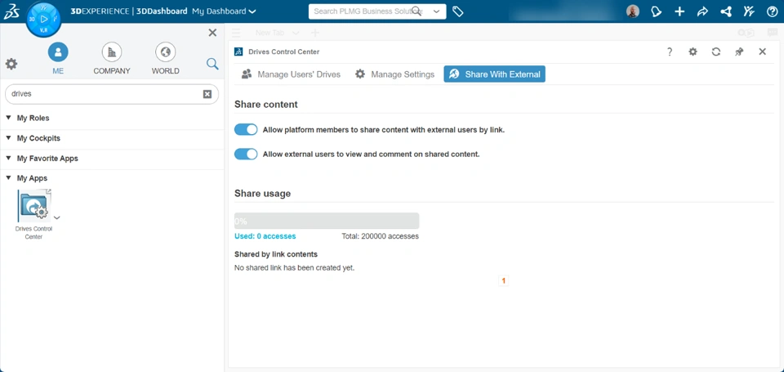
Task: Open the widget help question mark
Action: pos(670,52)
